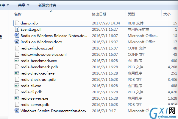Click the redis-check-aof.pdb file icon
The width and height of the screenshot is (178, 119).
(x=17, y=79)
